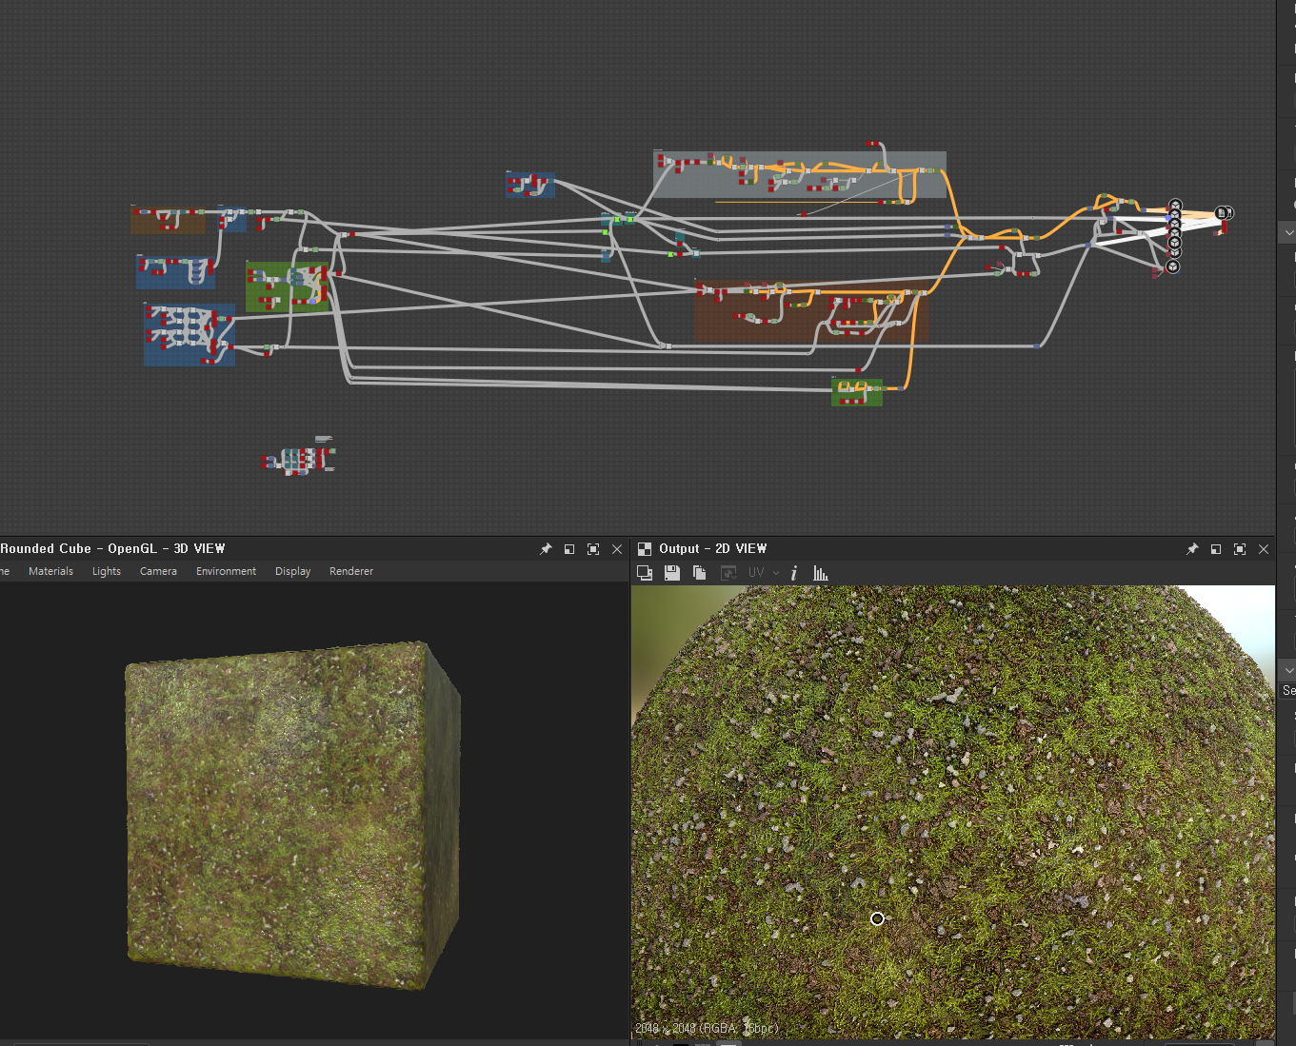
Task: Undock the 3D View panel
Action: tap(569, 549)
